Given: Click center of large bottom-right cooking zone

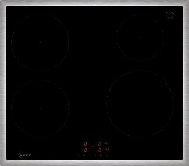Looking at the screenshot, I should coord(140,104).
